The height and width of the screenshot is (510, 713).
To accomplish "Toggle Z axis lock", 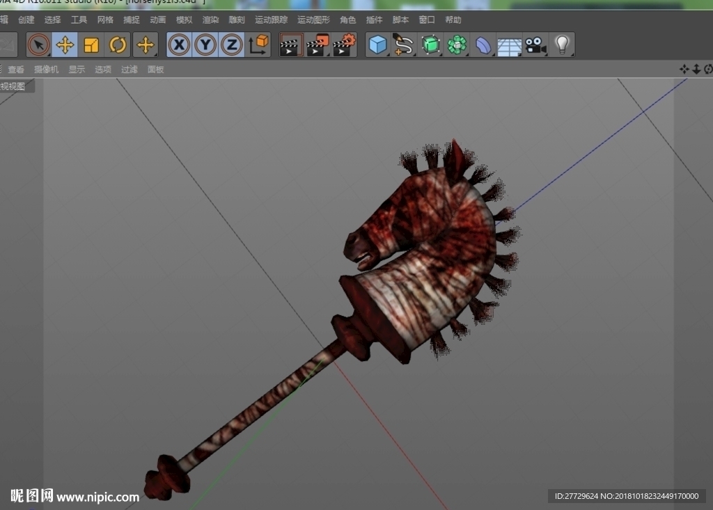I will (232, 45).
